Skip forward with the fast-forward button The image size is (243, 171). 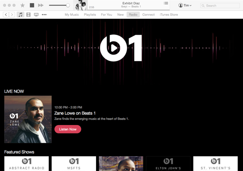(41, 5)
